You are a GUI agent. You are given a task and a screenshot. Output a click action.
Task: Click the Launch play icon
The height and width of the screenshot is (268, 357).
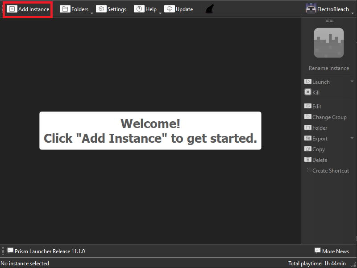point(308,82)
